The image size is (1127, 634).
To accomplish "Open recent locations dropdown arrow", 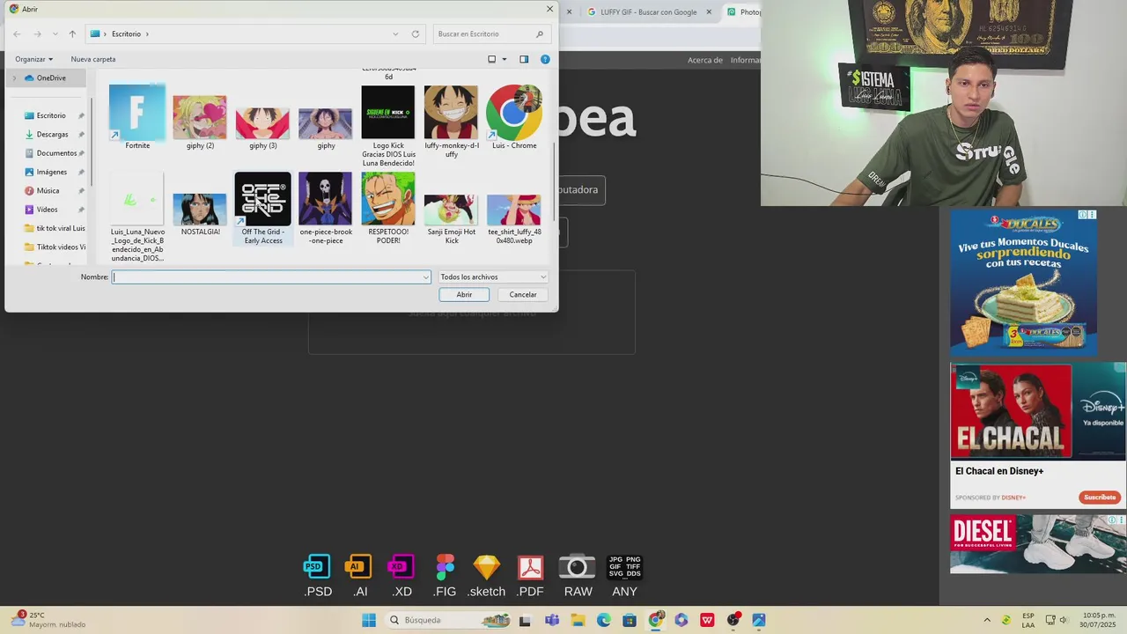I will [55, 33].
